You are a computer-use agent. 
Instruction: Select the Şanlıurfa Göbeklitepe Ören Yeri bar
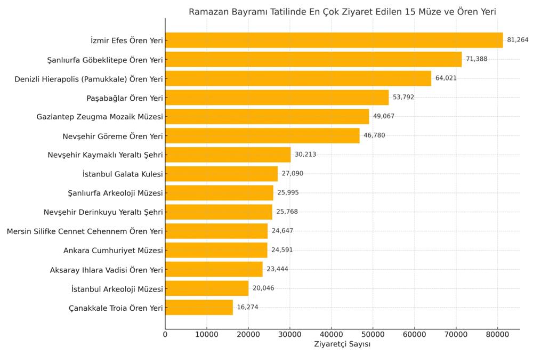[313, 59]
